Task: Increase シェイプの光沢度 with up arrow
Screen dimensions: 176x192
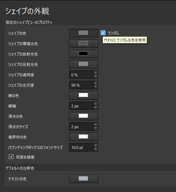Action: tap(96, 83)
